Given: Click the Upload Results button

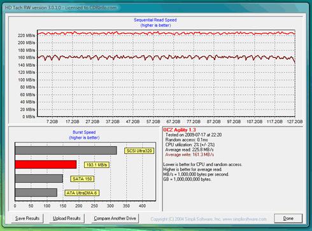Looking at the screenshot, I should coord(67,218).
